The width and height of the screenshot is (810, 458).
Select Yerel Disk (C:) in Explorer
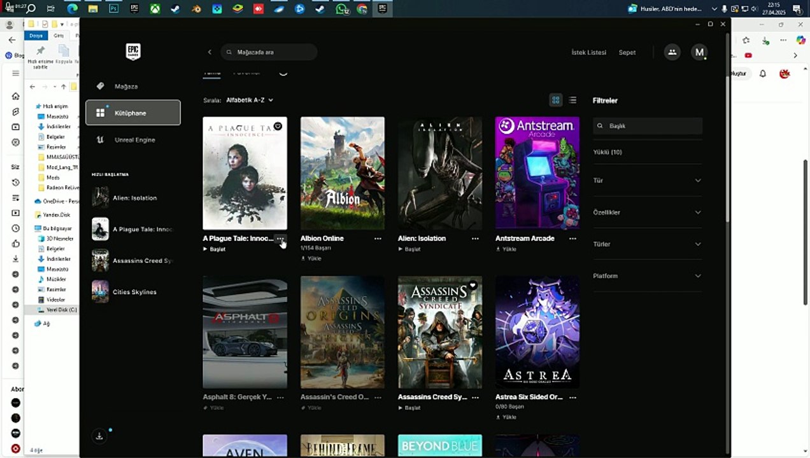[58, 310]
